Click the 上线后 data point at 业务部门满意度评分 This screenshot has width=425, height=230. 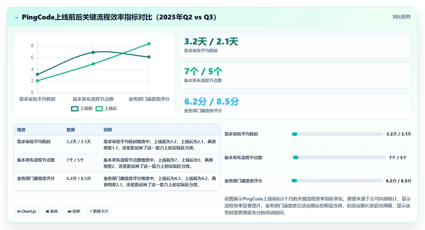coord(149,43)
